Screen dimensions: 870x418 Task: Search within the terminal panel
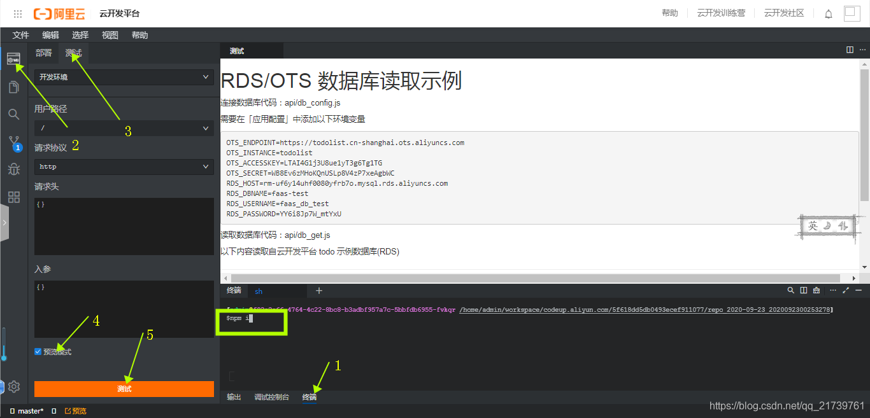(791, 290)
